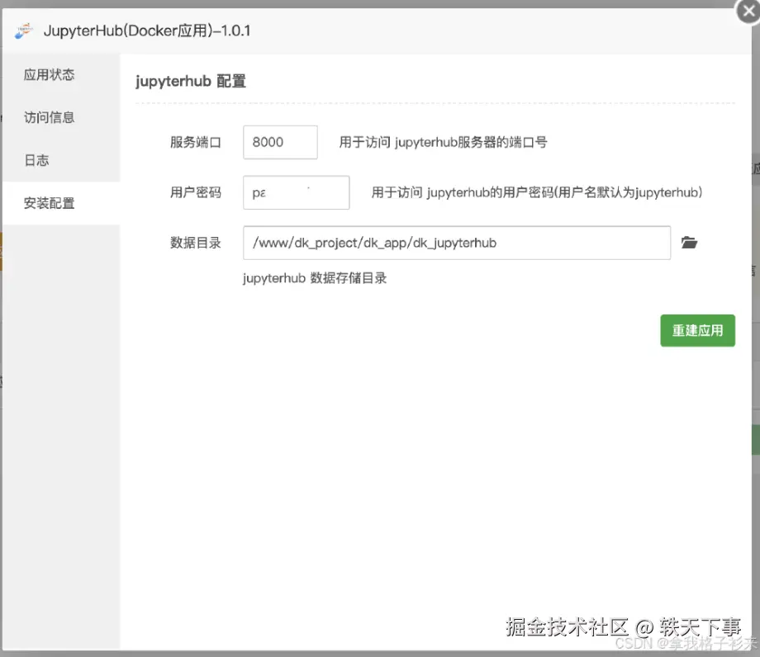Click the 用户密码 label
The image size is (760, 657).
pyautogui.click(x=195, y=192)
